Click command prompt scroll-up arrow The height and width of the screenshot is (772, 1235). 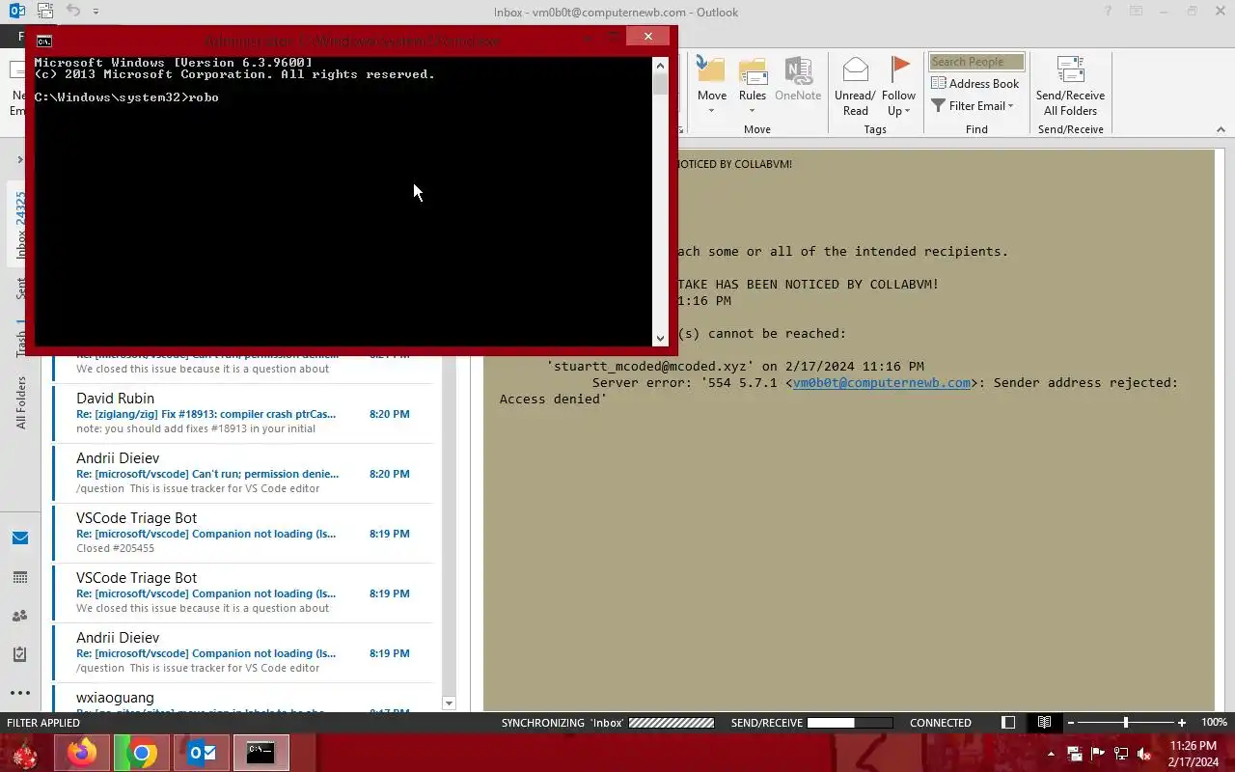pyautogui.click(x=660, y=65)
